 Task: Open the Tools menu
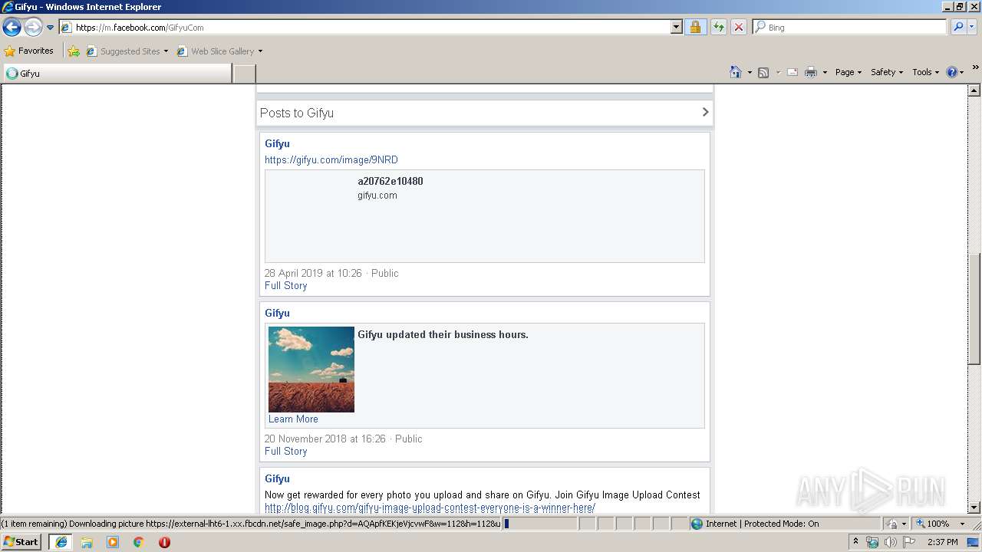(x=925, y=72)
